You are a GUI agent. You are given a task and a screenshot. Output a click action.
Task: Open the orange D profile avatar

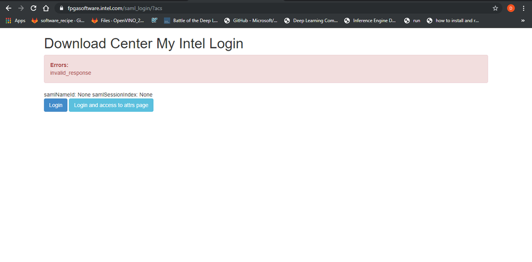(511, 8)
